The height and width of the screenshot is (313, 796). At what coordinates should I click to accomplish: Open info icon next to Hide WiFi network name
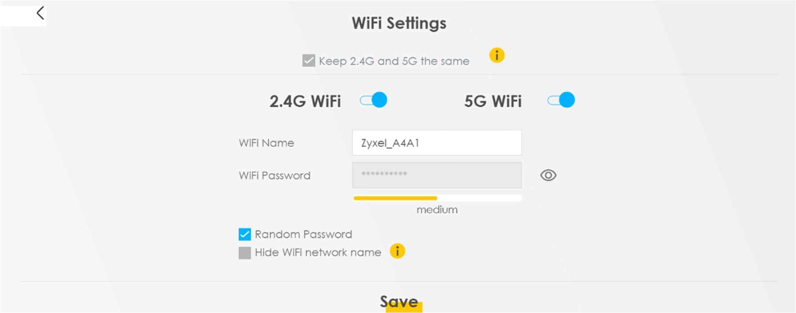pyautogui.click(x=397, y=252)
